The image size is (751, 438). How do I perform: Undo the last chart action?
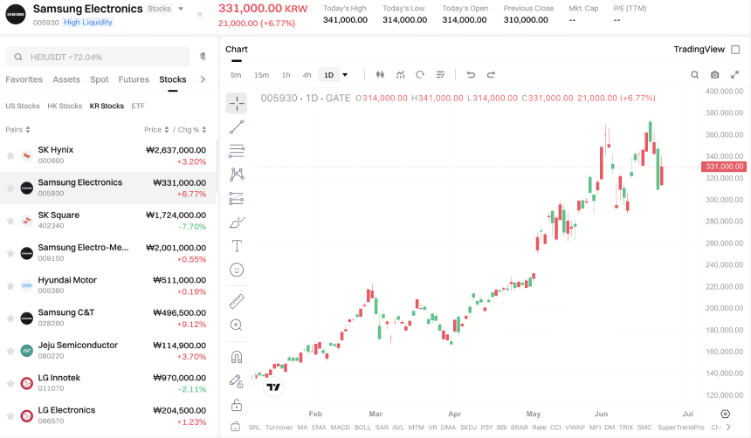(471, 75)
